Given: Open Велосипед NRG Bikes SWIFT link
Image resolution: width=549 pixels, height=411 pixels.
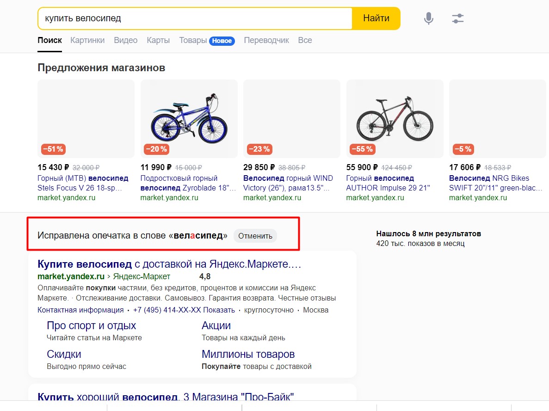Looking at the screenshot, I should (495, 183).
